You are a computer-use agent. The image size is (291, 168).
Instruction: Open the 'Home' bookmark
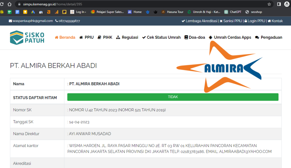pos(135,12)
